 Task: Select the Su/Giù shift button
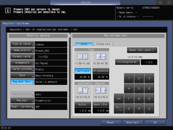coord(83,105)
